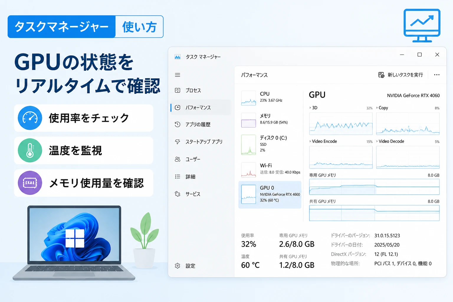Click the 専用 GPU メモリ graph
453x302 pixels.
point(374,187)
